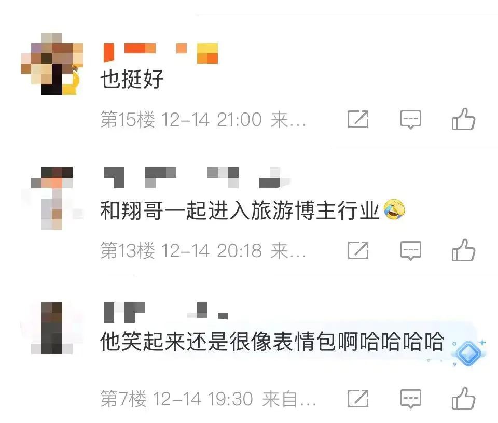This screenshot has width=498, height=423.
Task: Expand truncated source text after 21:00
Action: pyautogui.click(x=288, y=120)
